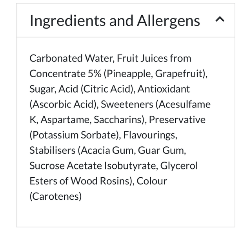Image resolution: width=251 pixels, height=233 pixels.
Task: Click the word Flavourings
Action: [x=150, y=135]
